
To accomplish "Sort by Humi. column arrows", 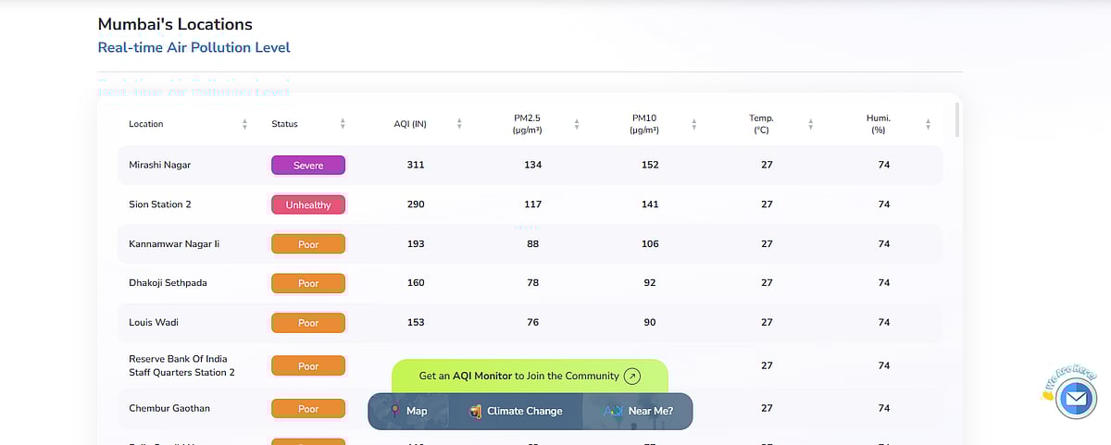I will point(927,124).
